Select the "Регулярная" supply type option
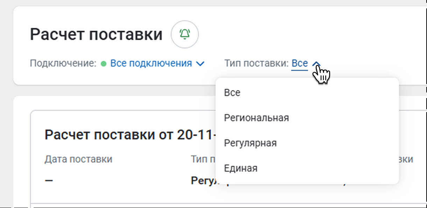The width and height of the screenshot is (427, 208). [x=250, y=143]
